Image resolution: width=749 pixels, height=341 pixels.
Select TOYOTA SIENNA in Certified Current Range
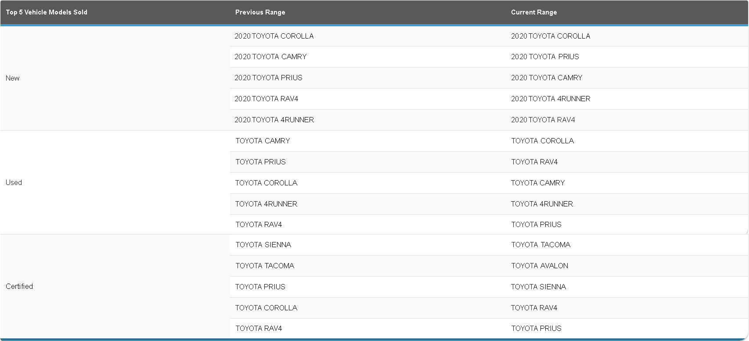click(538, 287)
